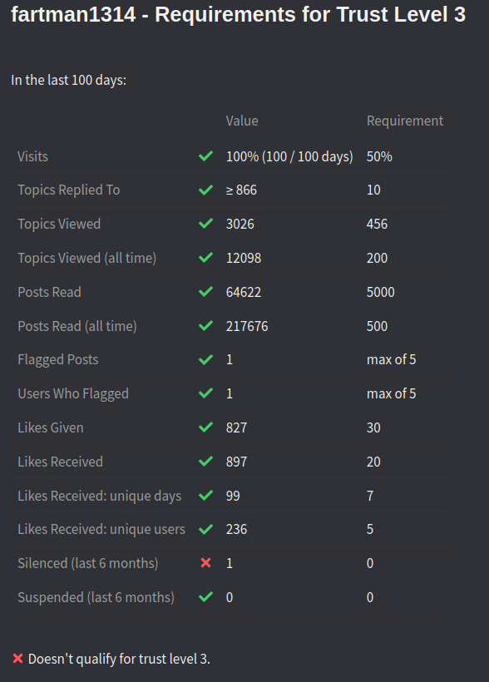Click the In the last 100 days heading

[x=69, y=80]
